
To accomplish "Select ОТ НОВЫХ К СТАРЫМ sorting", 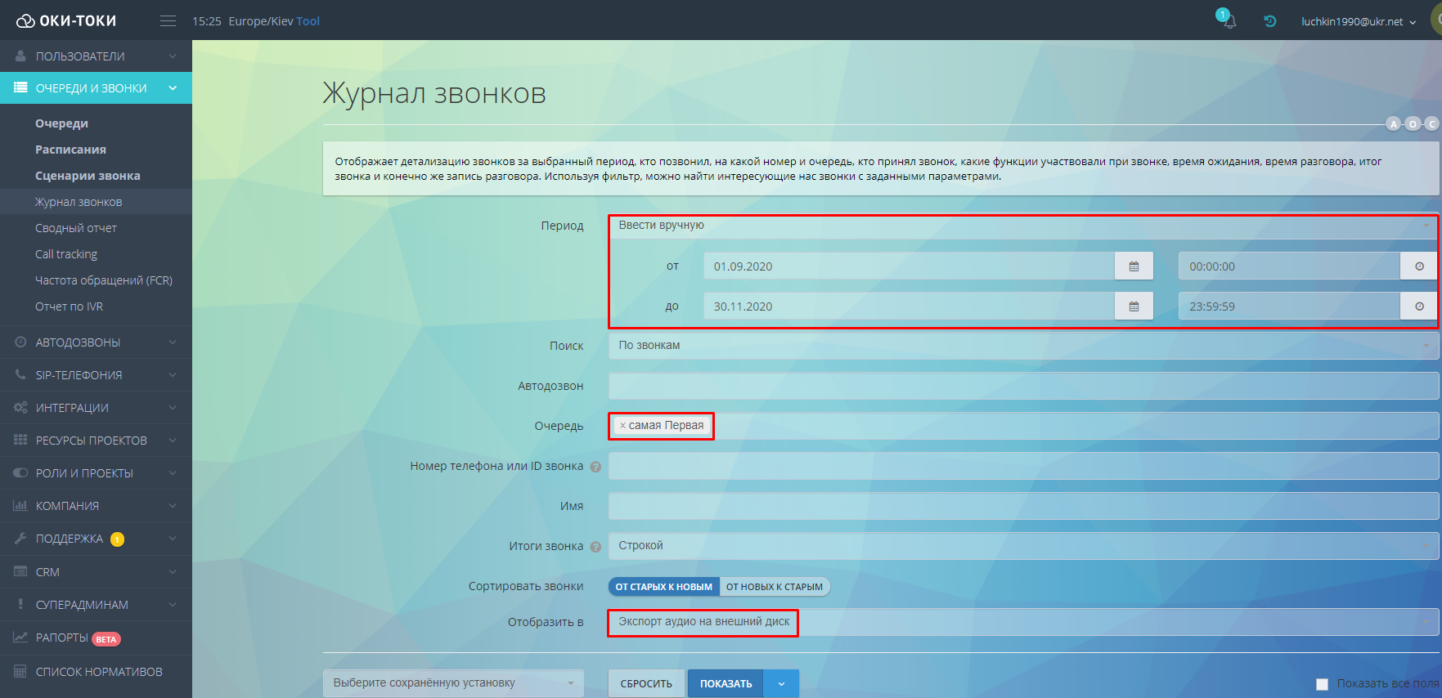I will (775, 587).
